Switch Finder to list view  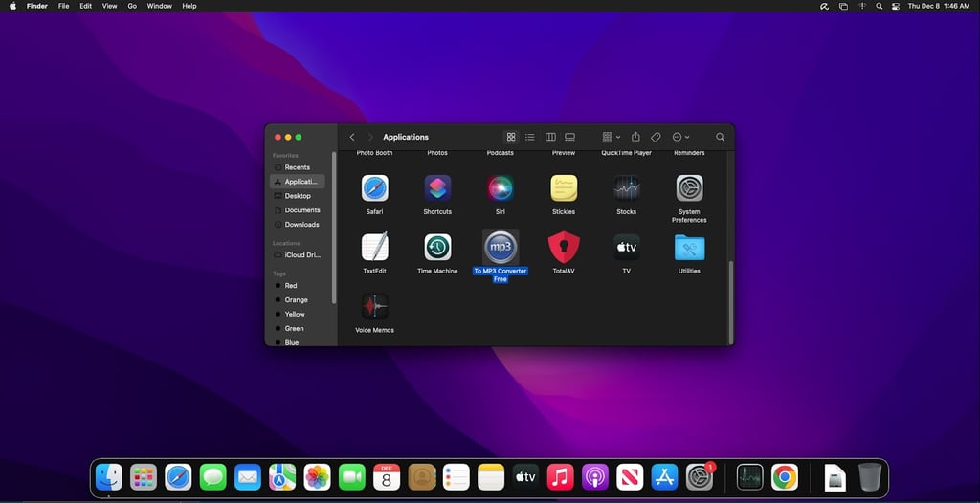coord(530,137)
